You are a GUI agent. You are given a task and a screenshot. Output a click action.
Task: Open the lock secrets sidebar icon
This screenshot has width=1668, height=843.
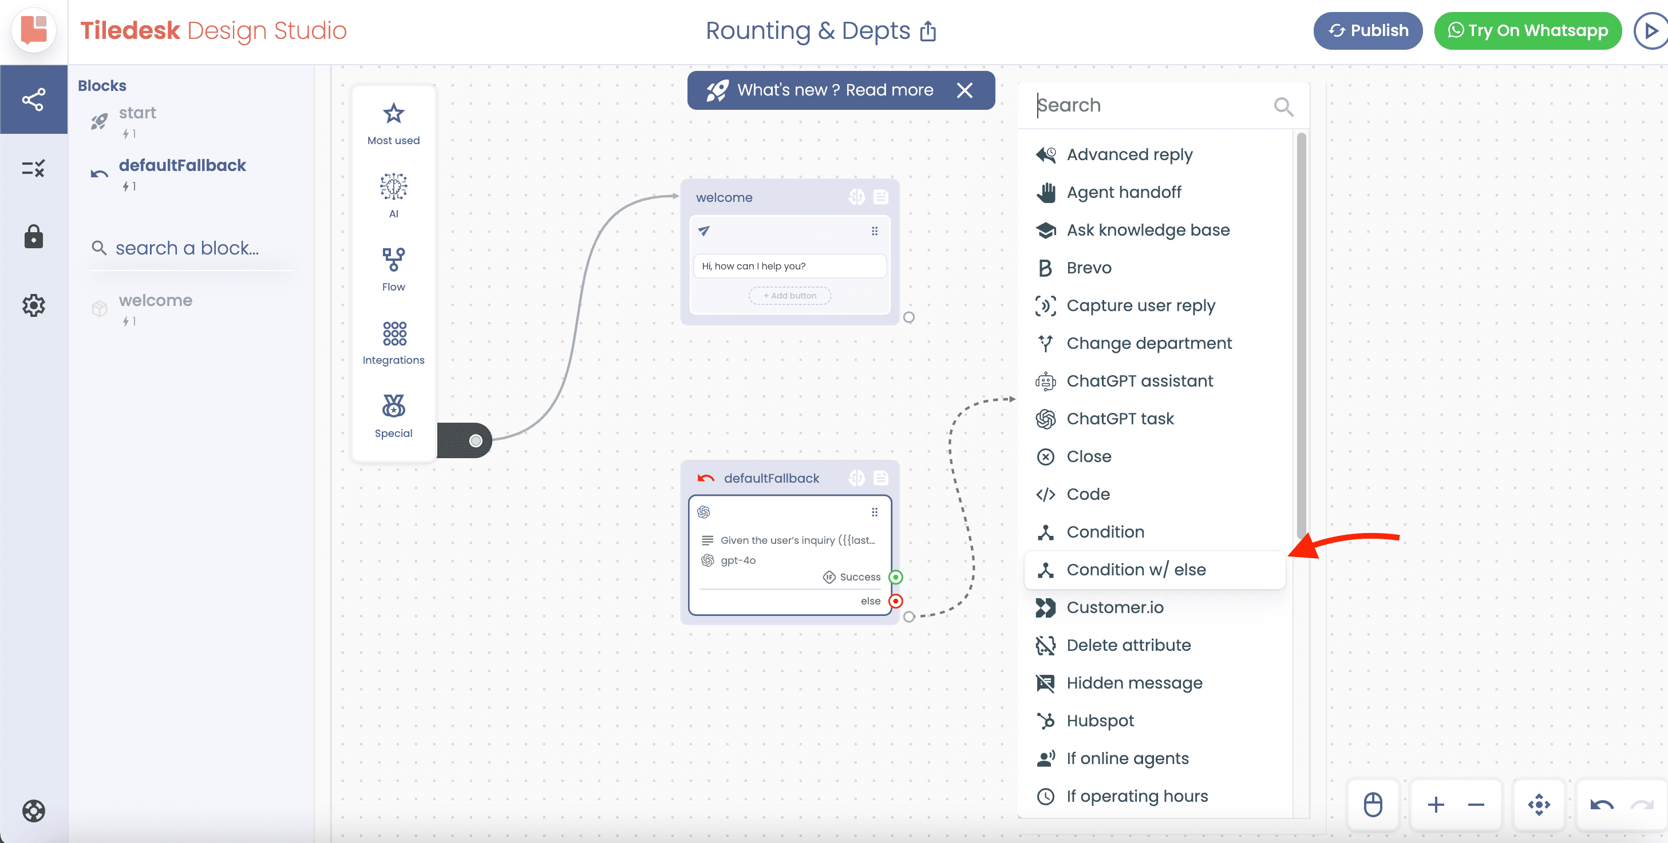tap(34, 236)
